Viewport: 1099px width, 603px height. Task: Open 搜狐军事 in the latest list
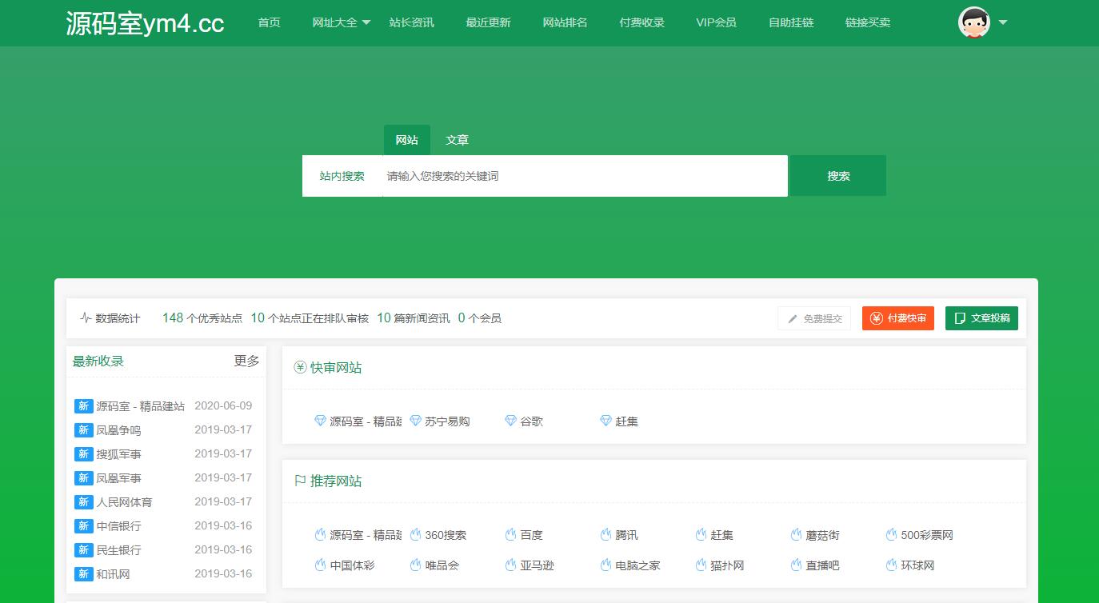[x=118, y=454]
